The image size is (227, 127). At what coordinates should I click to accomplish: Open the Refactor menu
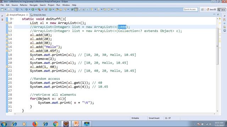coord(24,5)
